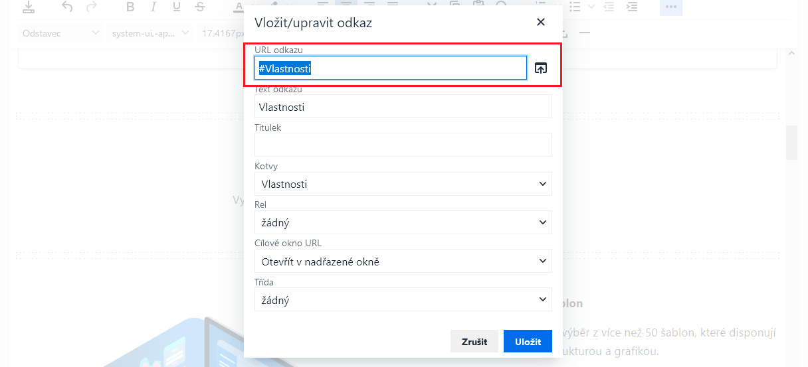Image resolution: width=808 pixels, height=367 pixels.
Task: Open the Odstavec paragraph style dropdown
Action: tap(60, 33)
